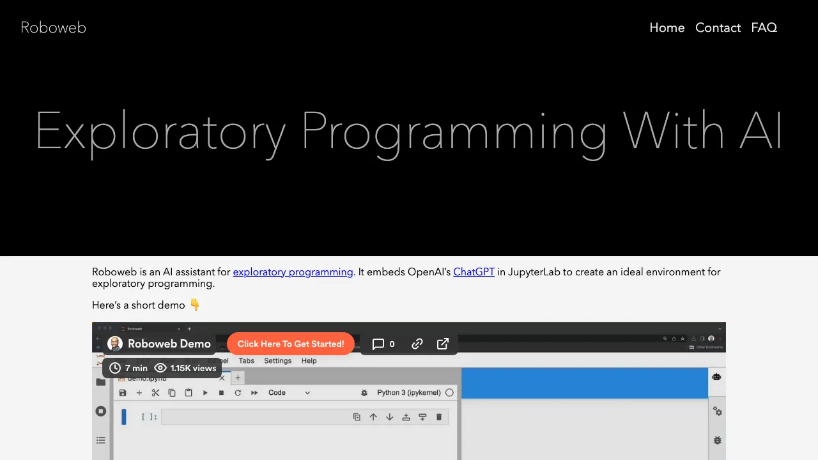Viewport: 818px width, 460px height.
Task: Open video in new tab icon
Action: [x=443, y=344]
